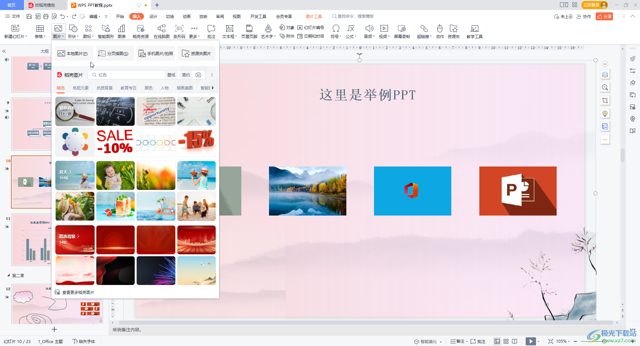Open the 资源夹 resource folder
Viewport: 640px width, 346px height.
(x=454, y=32)
